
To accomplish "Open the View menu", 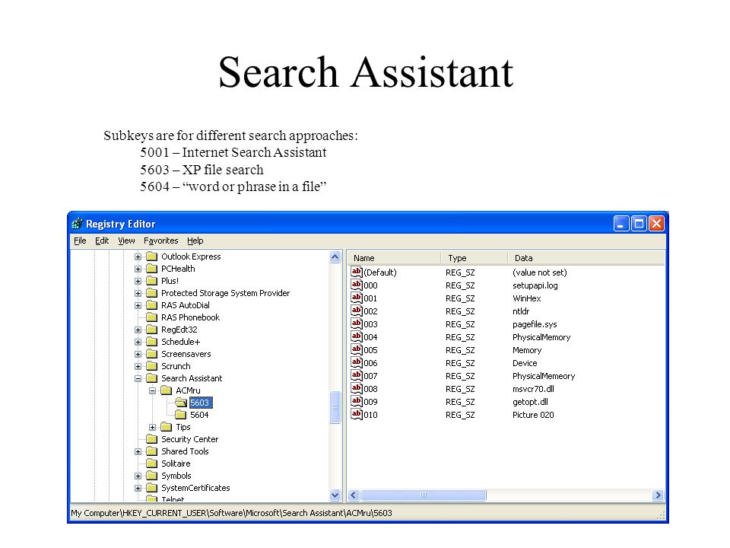I will click(x=126, y=241).
